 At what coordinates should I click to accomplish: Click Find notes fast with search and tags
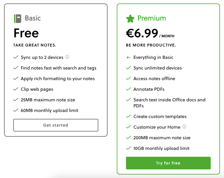point(59,68)
